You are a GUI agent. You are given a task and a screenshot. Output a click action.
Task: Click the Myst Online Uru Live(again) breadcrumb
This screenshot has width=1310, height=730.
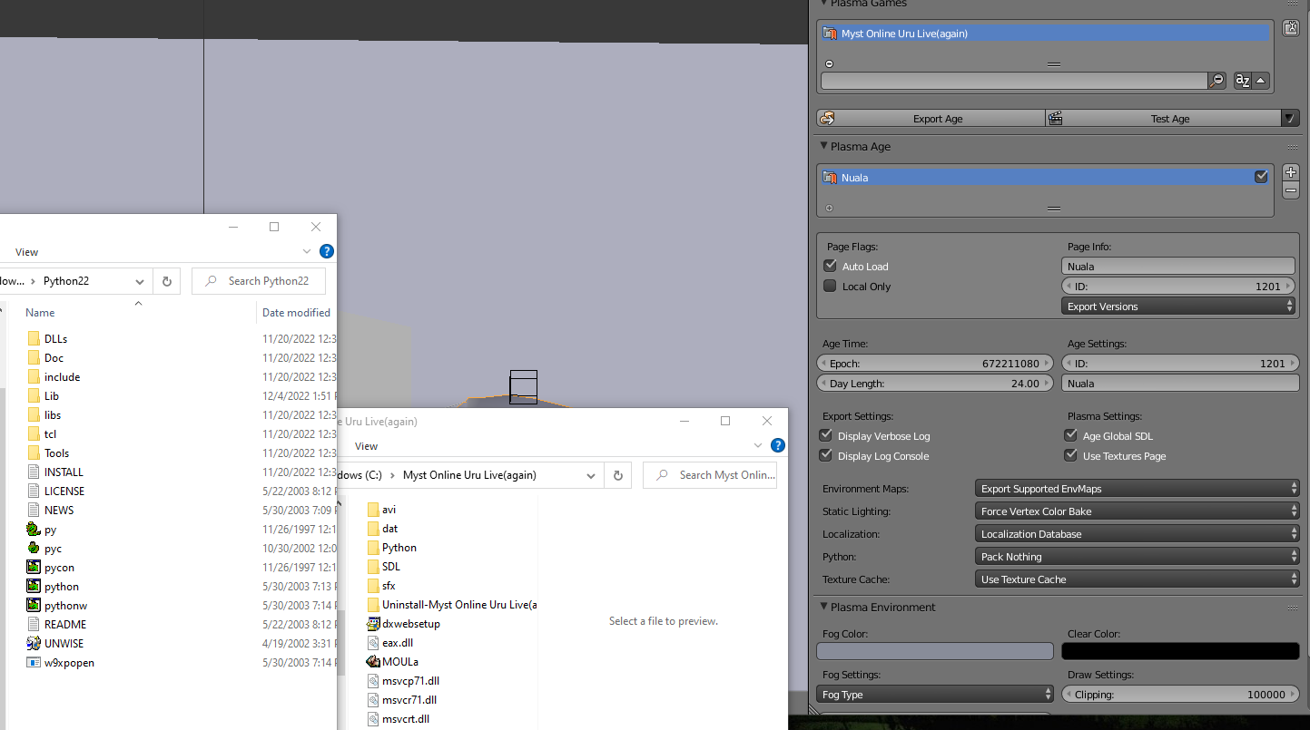pos(469,475)
